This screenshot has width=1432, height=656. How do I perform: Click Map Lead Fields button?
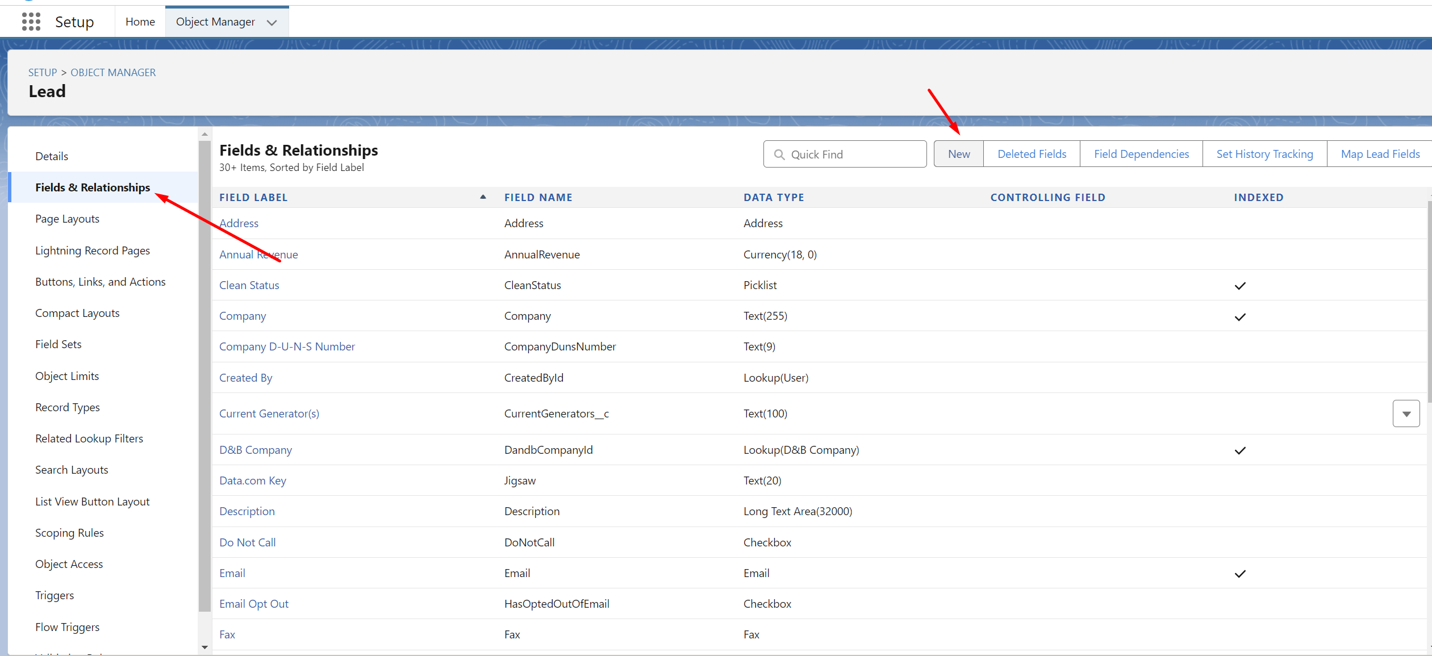(x=1380, y=154)
